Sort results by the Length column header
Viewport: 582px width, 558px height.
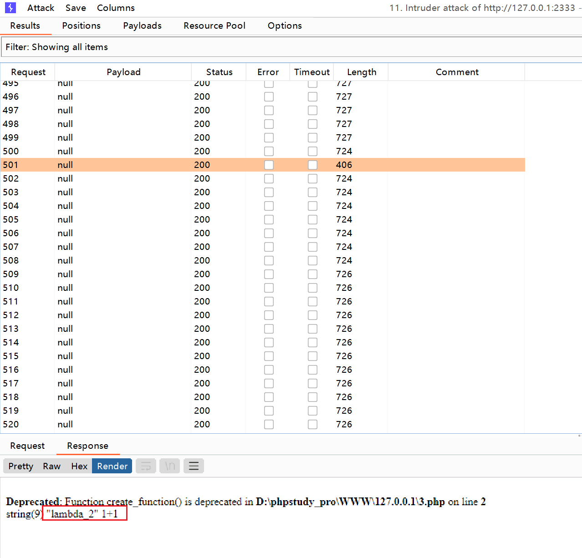click(x=362, y=72)
